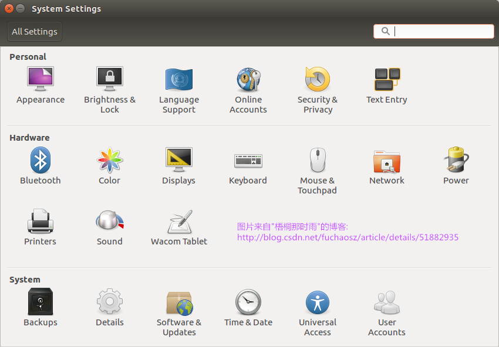The height and width of the screenshot is (347, 499).
Task: Focus the settings search field
Action: coord(433,31)
